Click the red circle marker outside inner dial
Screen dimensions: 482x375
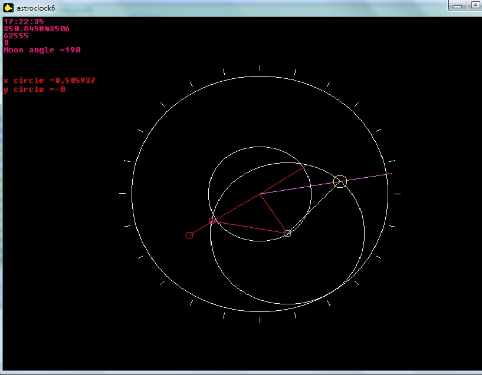[x=189, y=235]
